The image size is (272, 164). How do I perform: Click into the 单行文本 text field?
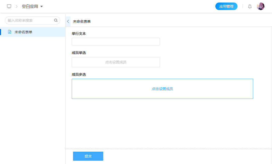(116, 42)
